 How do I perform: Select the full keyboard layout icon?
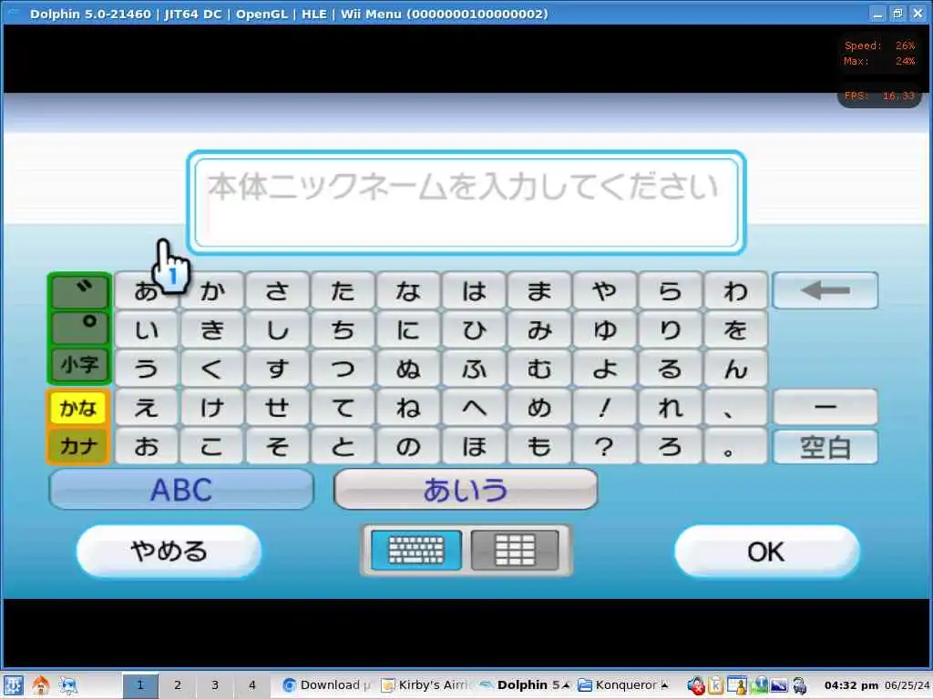pos(415,550)
